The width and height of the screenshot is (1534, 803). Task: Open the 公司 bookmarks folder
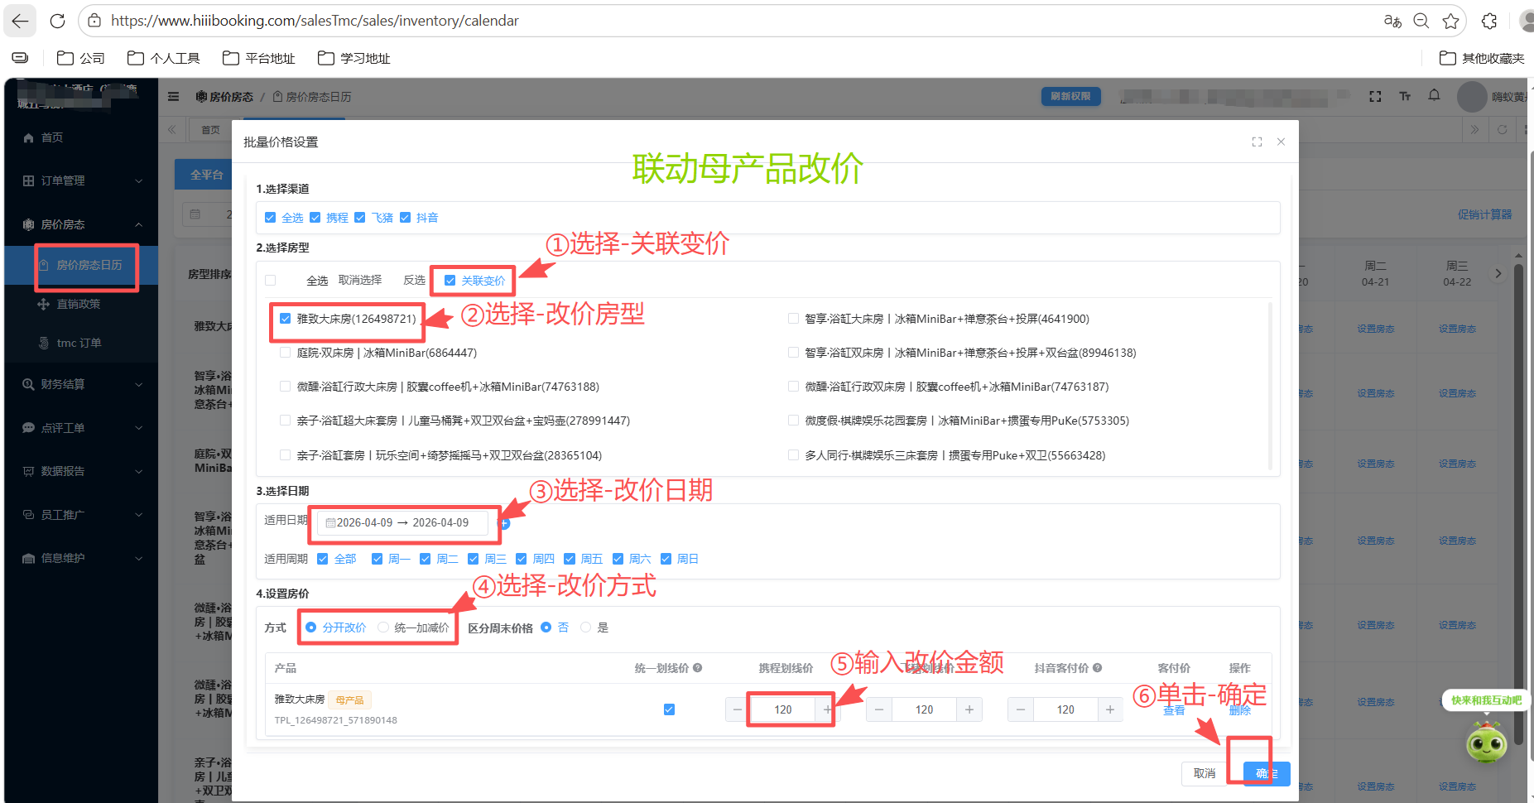point(80,58)
